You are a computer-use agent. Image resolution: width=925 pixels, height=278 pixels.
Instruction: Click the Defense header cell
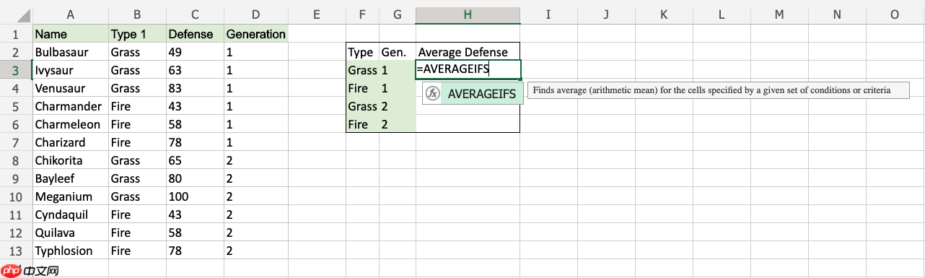pos(195,34)
